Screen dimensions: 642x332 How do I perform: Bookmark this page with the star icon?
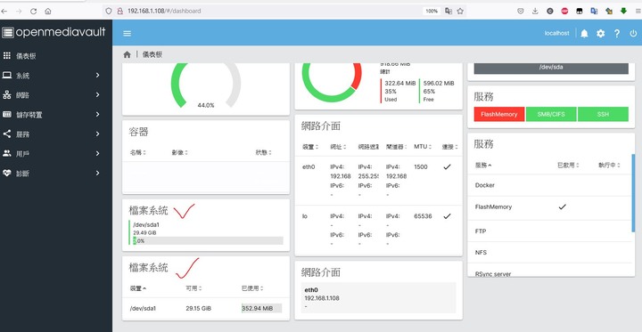coord(460,11)
